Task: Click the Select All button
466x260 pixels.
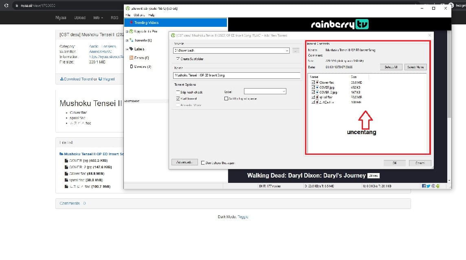Action: [x=391, y=67]
